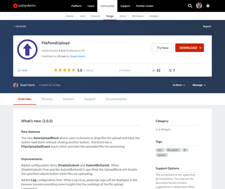Open the search icon in the top bar
Image resolution: width=225 pixels, height=189 pixels.
190,6
